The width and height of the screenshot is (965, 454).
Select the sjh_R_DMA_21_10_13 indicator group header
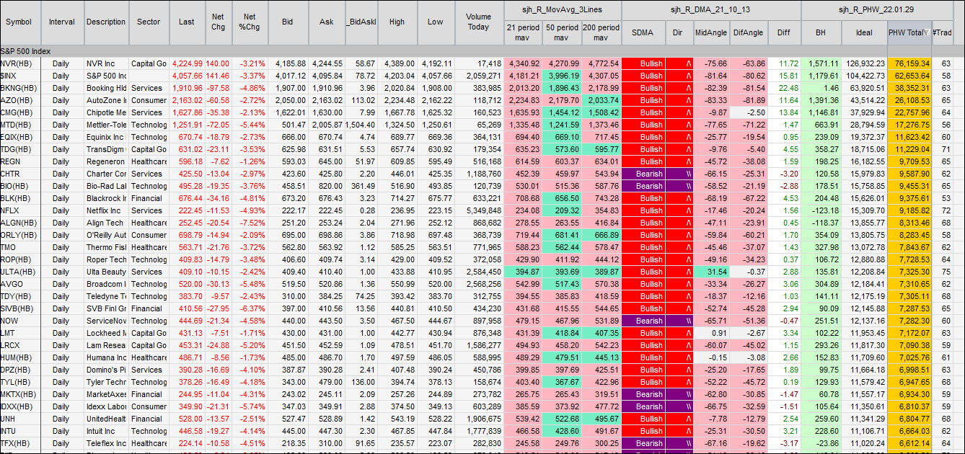point(710,10)
